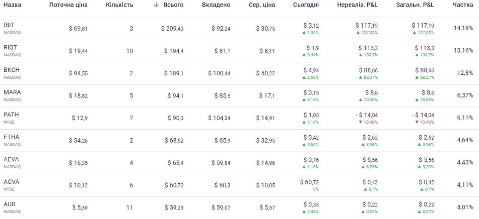Sort by Кількість column header
Image resolution: width=479 pixels, height=219 pixels.
[119, 5]
